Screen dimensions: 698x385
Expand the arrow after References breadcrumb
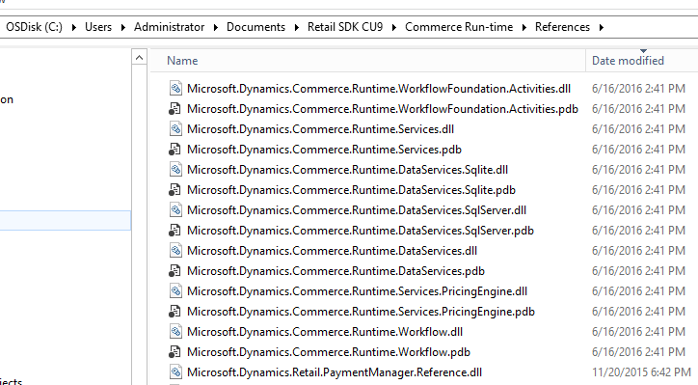[x=602, y=27]
